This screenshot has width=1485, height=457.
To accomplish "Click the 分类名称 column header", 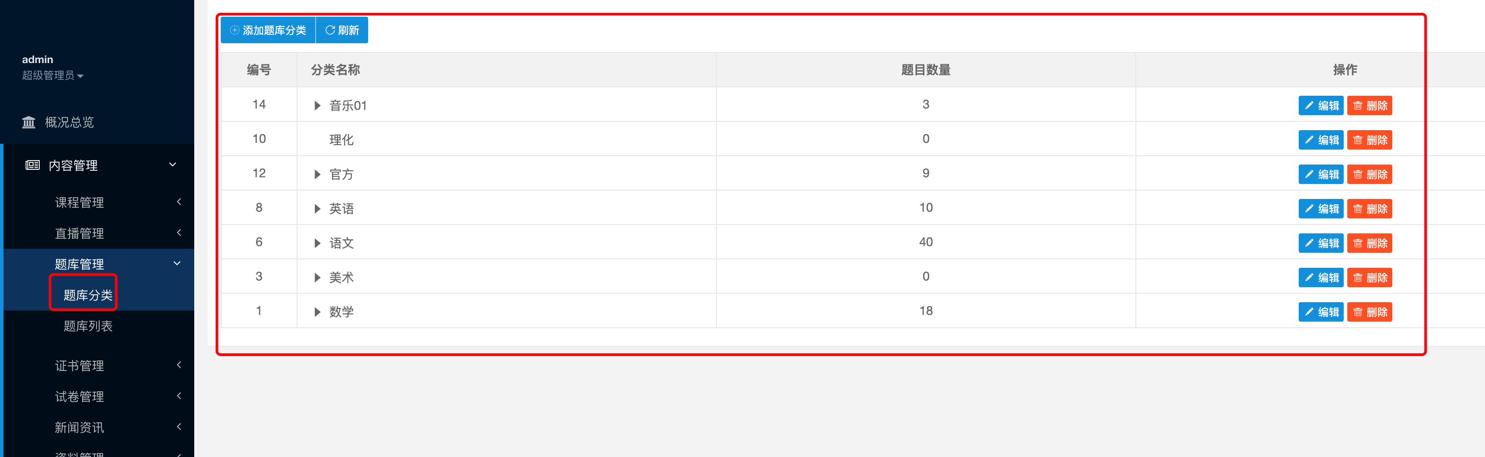I will click(335, 70).
